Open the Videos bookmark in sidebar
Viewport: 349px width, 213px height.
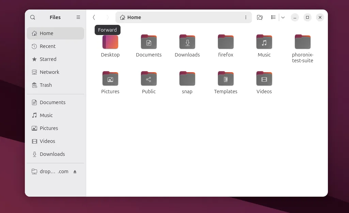click(47, 141)
